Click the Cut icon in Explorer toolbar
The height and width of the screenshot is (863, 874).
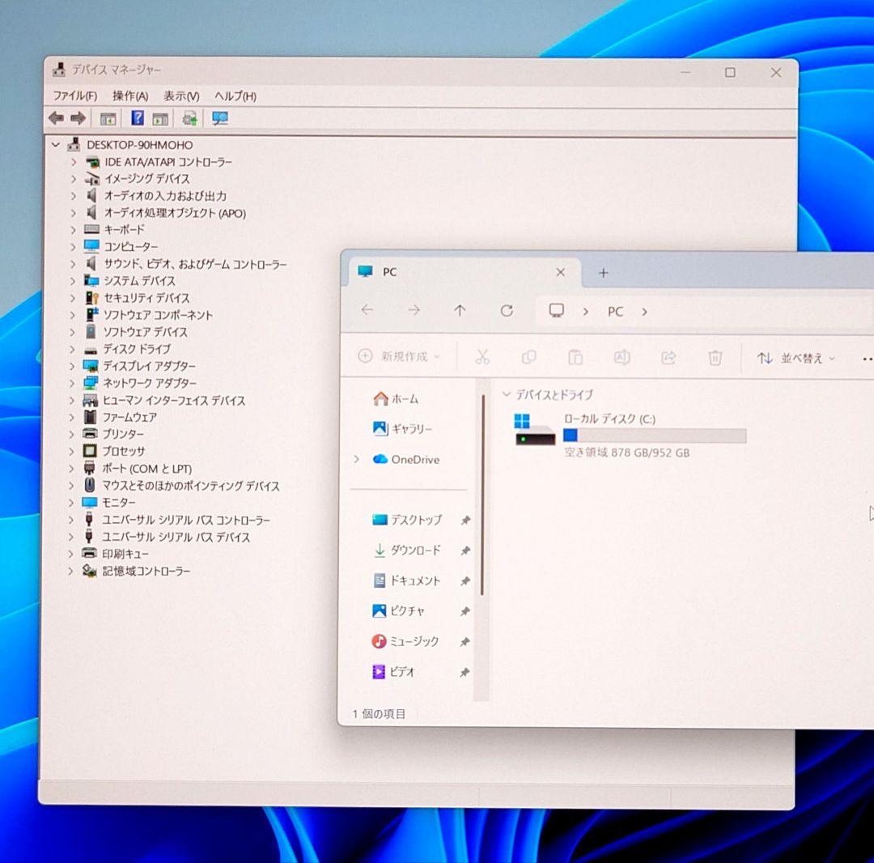(482, 357)
